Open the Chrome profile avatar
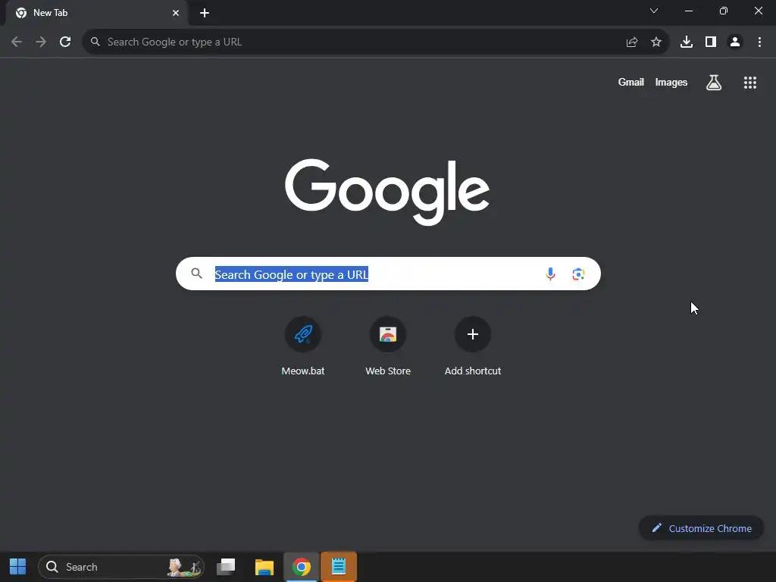The image size is (776, 582). pos(735,42)
